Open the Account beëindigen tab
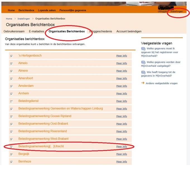The height and width of the screenshot is (169, 190). (129, 32)
